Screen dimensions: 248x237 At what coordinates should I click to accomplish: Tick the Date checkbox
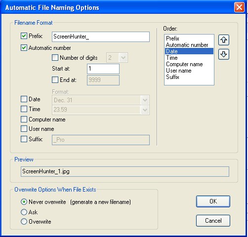click(x=24, y=99)
